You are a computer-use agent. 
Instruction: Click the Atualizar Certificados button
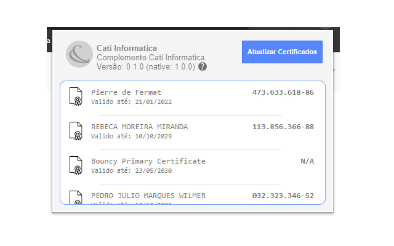282,52
